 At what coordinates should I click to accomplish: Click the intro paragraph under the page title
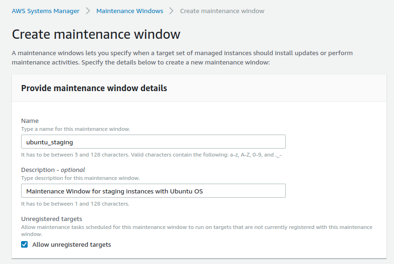[x=182, y=57]
